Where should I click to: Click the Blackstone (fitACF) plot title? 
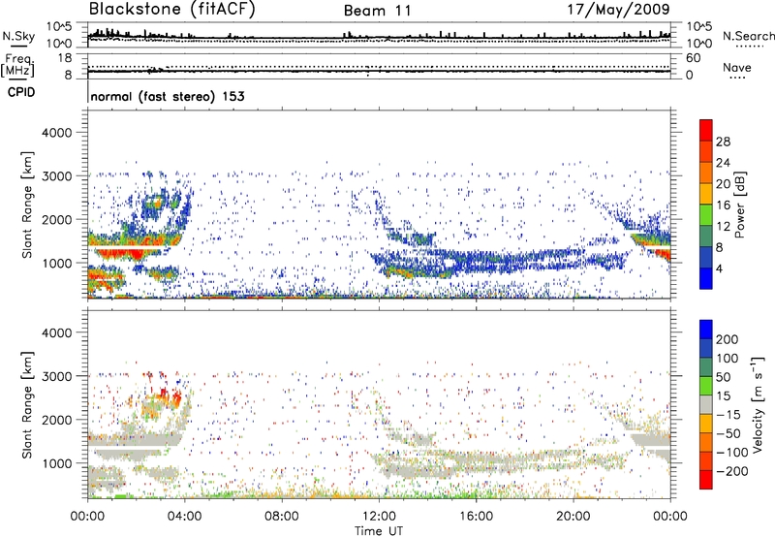172,10
